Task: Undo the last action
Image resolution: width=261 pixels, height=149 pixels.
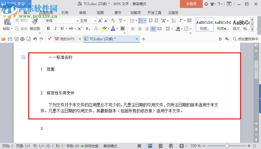Action: 35,39
